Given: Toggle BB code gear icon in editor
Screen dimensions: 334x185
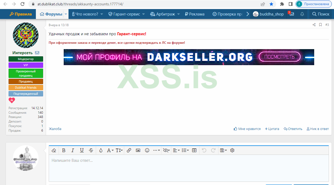Looking at the screenshot, I should 232,150.
